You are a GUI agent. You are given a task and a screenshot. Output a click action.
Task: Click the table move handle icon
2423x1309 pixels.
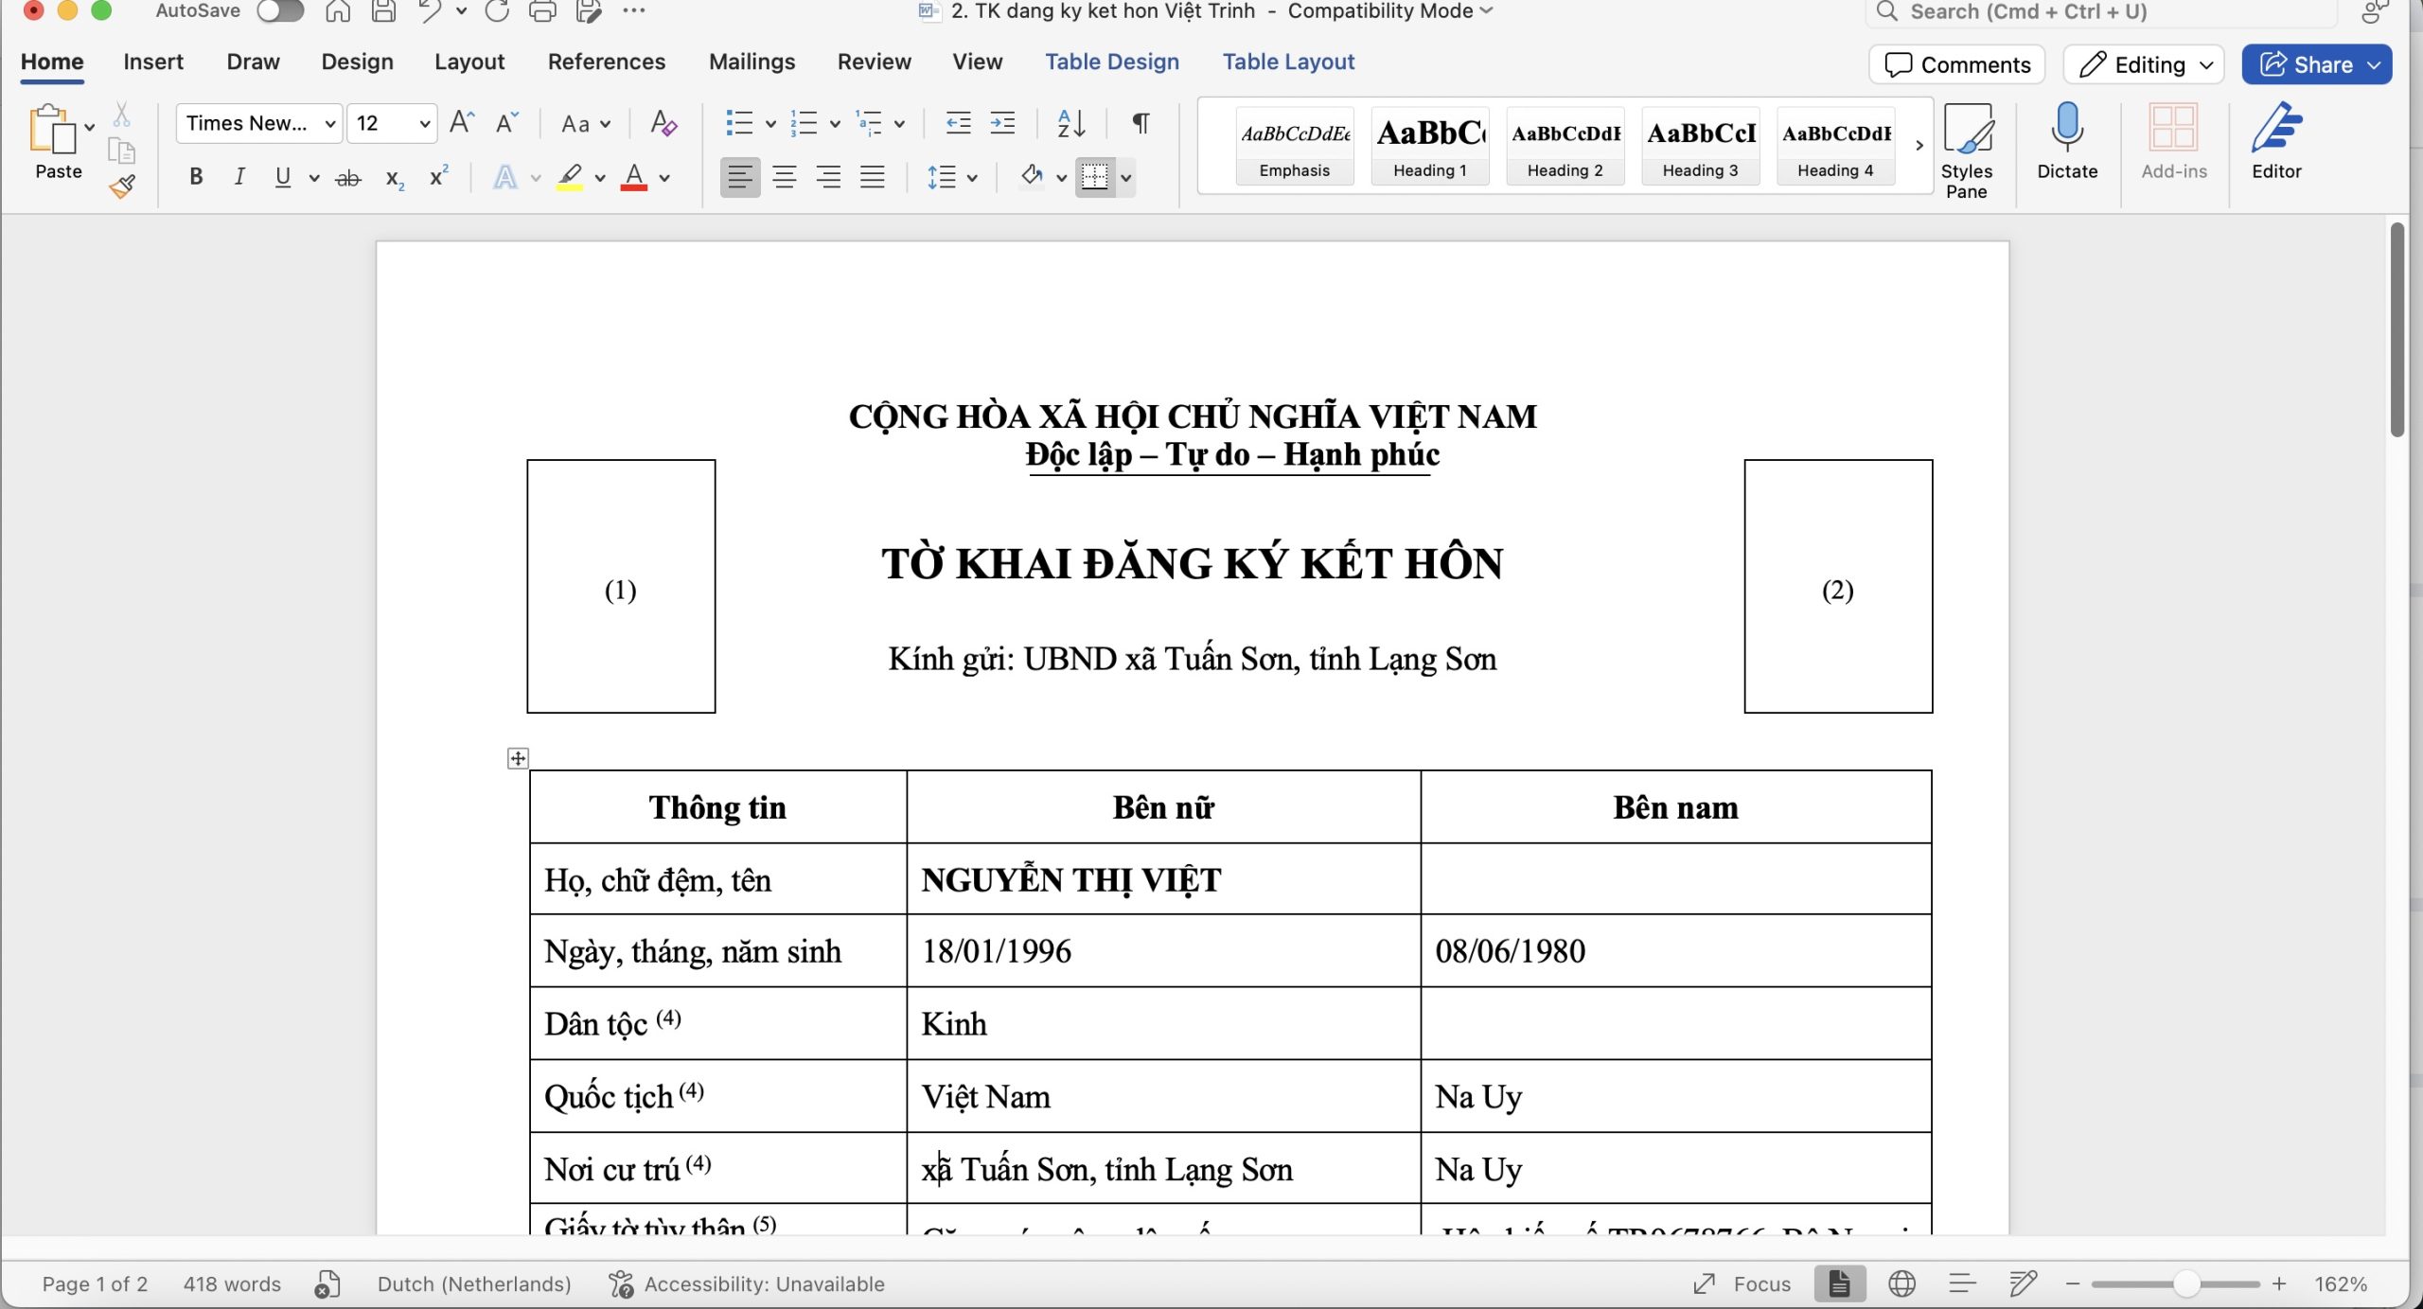(518, 758)
